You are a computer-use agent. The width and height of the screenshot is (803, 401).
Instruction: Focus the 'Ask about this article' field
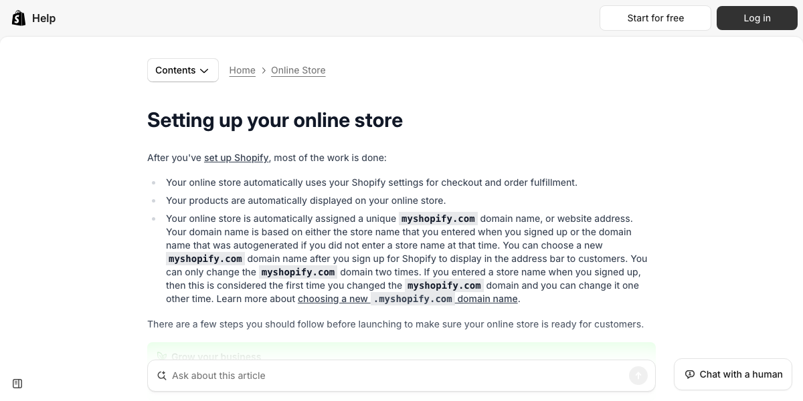point(401,376)
